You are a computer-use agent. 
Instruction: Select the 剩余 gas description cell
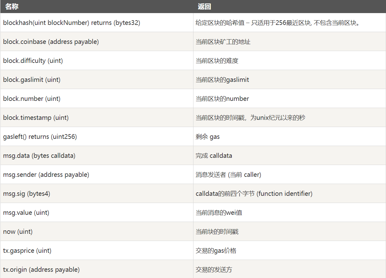[x=207, y=137]
